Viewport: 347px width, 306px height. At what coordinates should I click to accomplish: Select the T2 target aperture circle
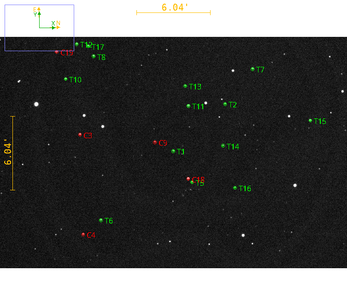225,104
